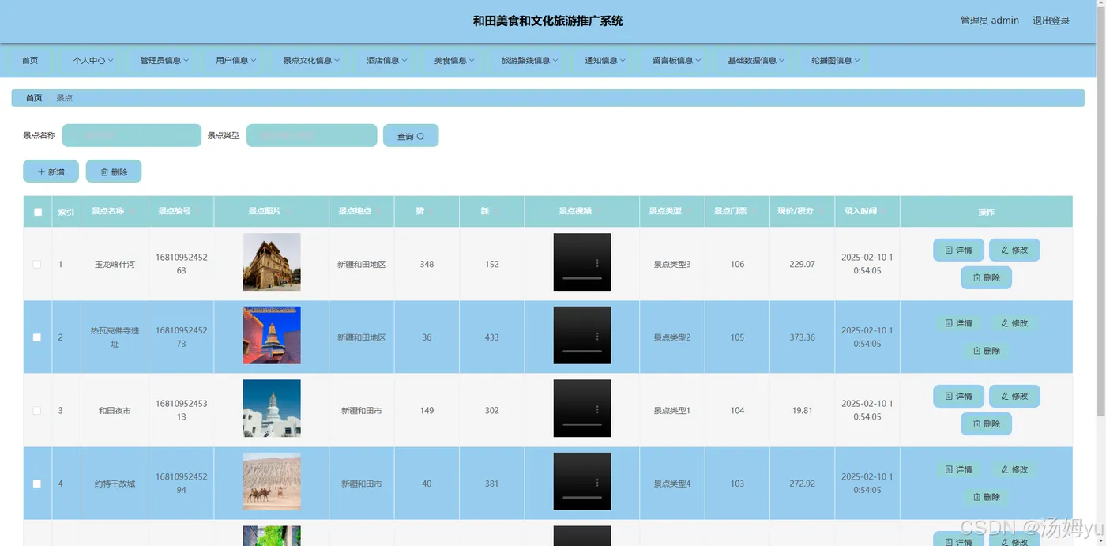Viewport: 1106px width, 546px height.
Task: Delete the 热瓦克佛寺遗址 row
Action: pos(986,351)
